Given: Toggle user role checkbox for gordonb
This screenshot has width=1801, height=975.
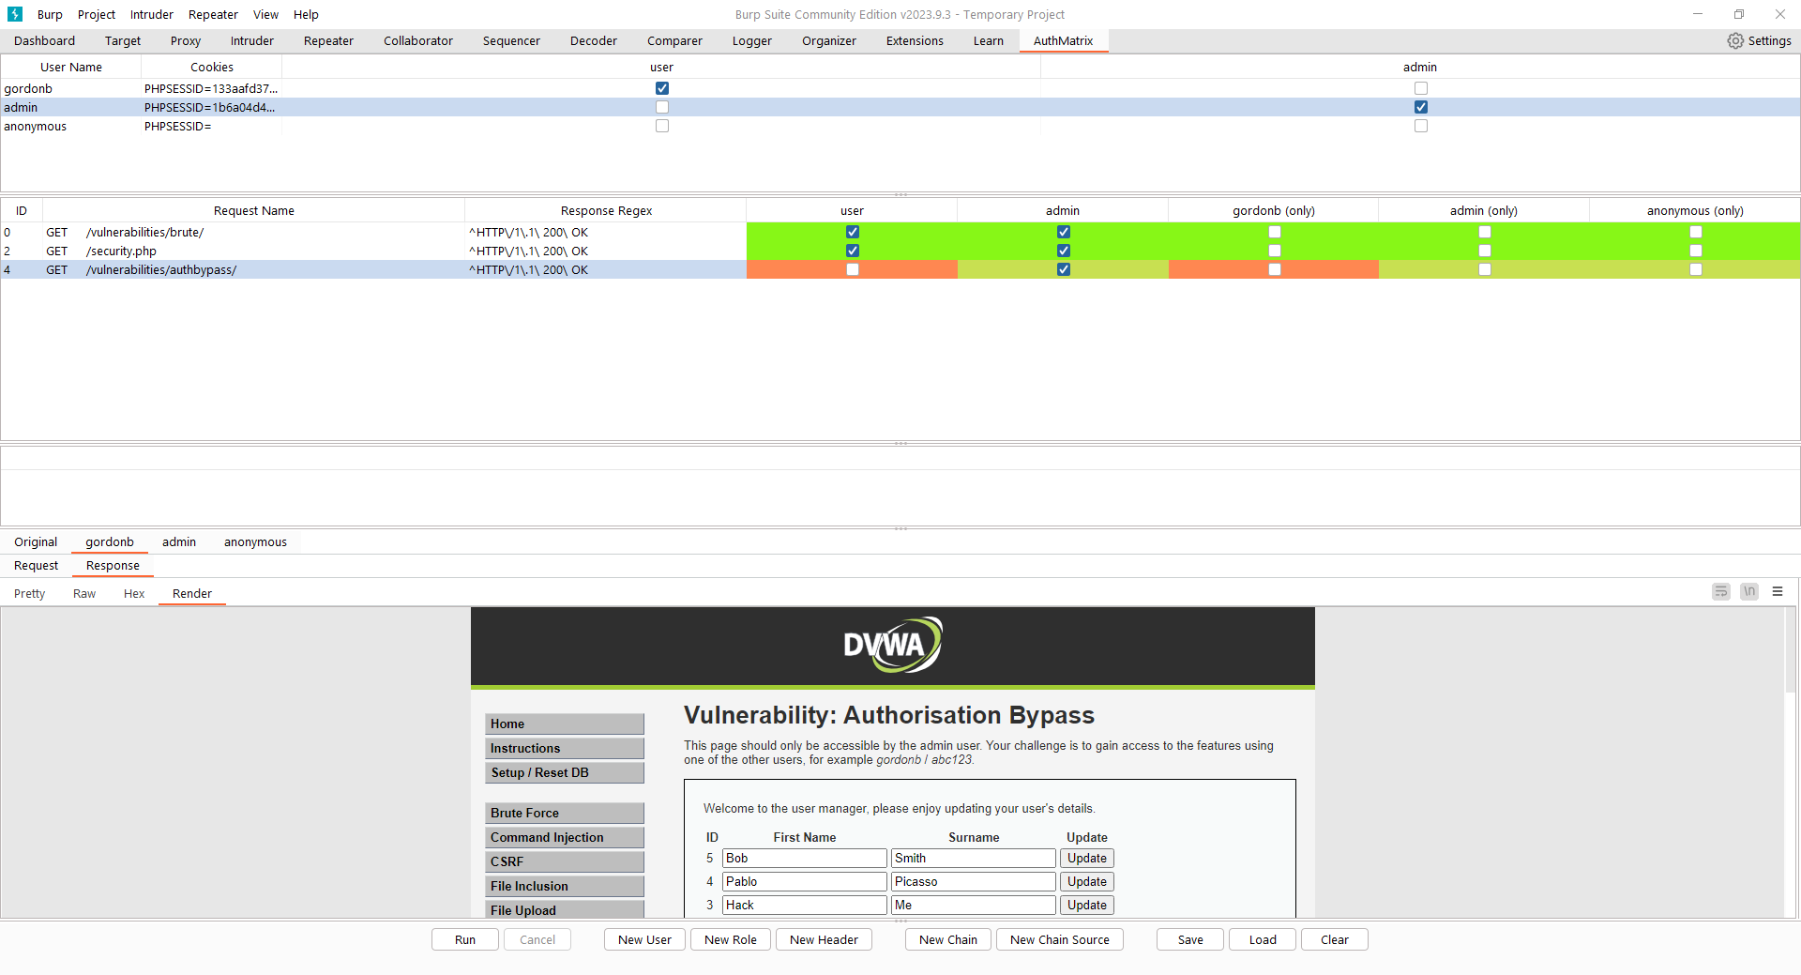Looking at the screenshot, I should [662, 88].
